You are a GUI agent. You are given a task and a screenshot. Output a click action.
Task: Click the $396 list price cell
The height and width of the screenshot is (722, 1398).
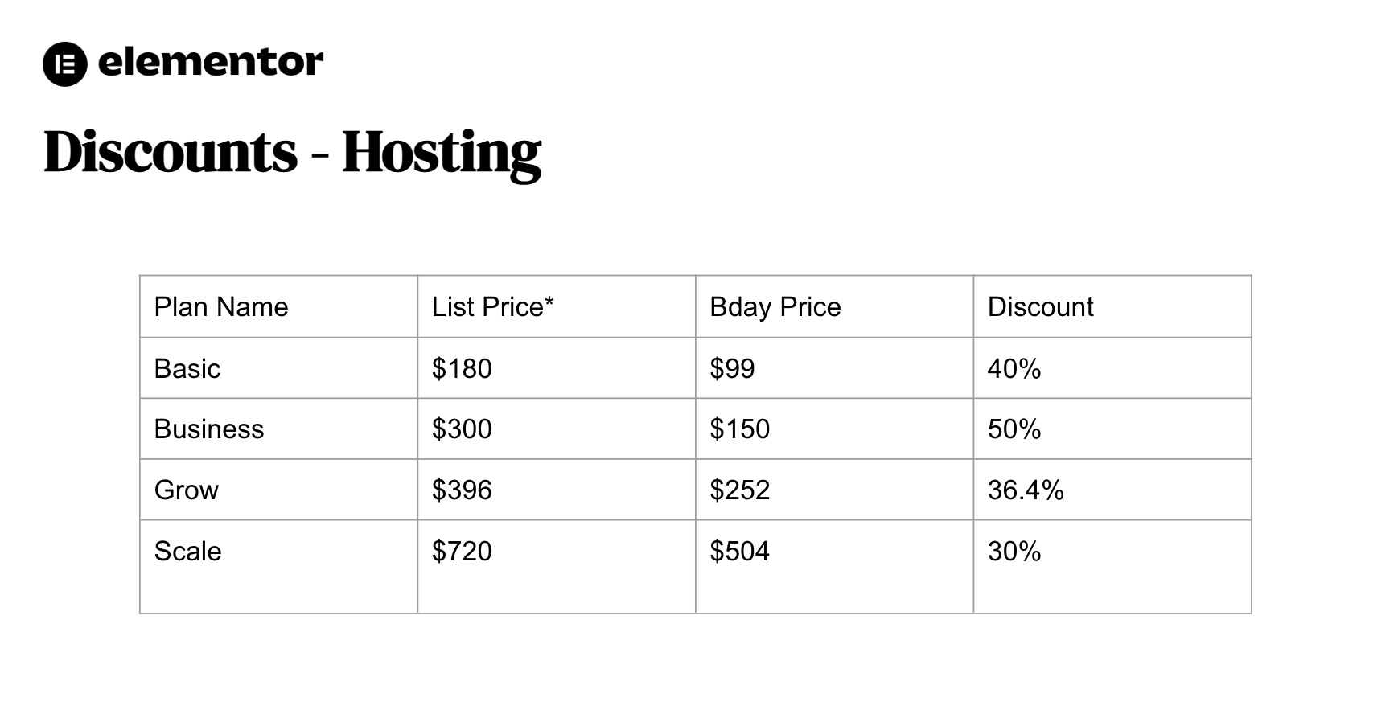(557, 490)
